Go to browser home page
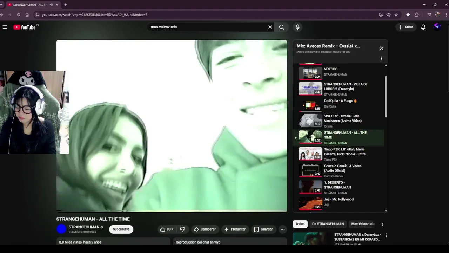 (x=27, y=15)
